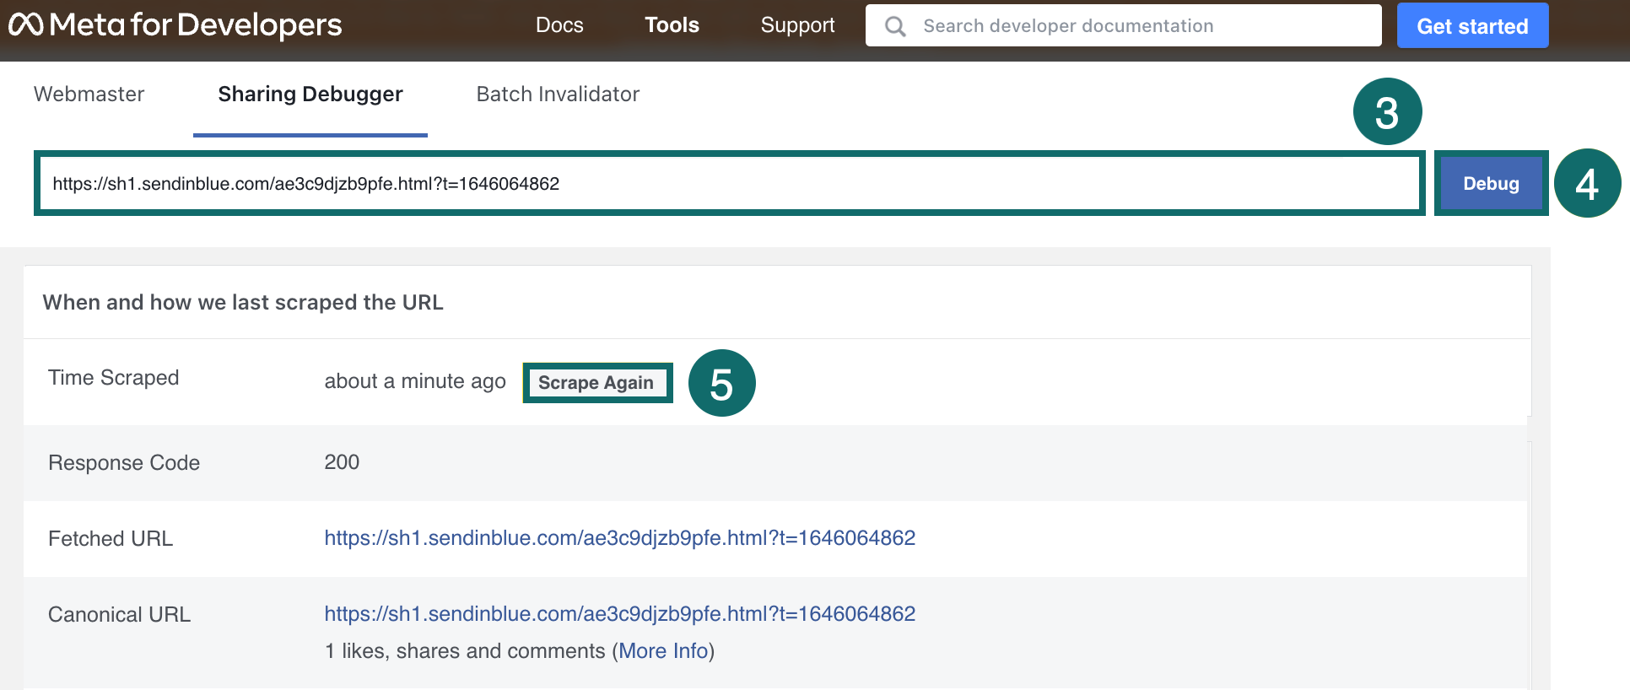
Task: Click the magnifying glass search icon
Action: [x=895, y=27]
